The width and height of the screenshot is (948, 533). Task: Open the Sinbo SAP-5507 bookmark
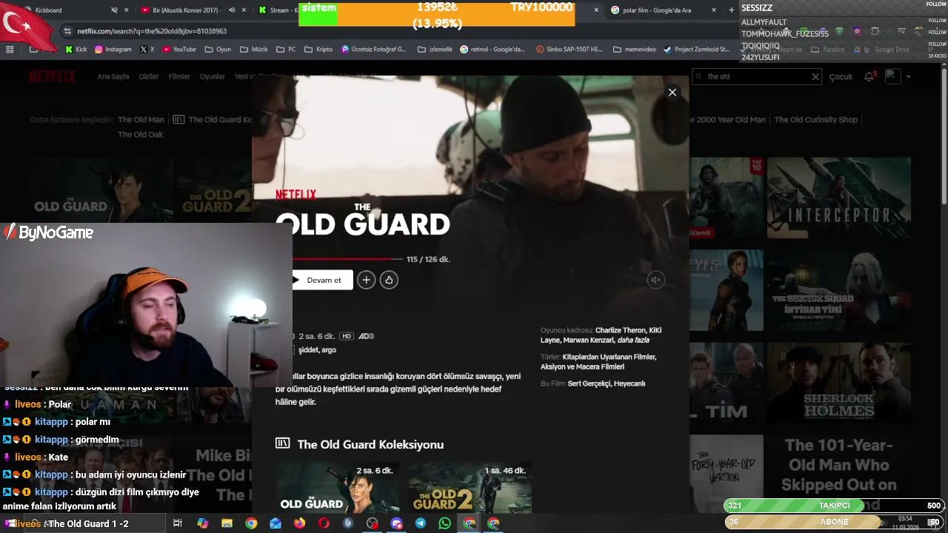tap(570, 50)
